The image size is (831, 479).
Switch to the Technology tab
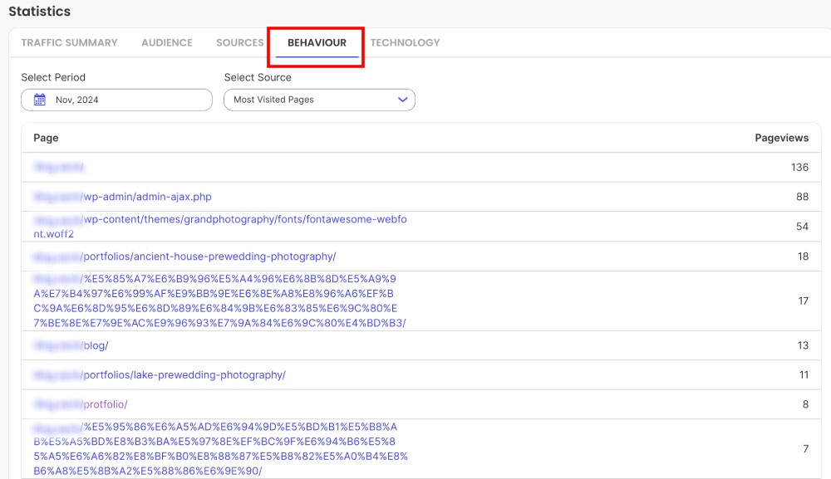point(405,42)
